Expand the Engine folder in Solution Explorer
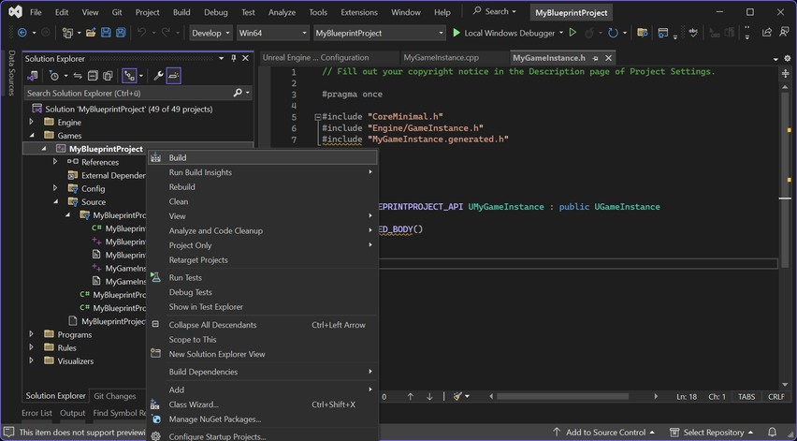Viewport: 797px width, 441px height. (x=32, y=122)
